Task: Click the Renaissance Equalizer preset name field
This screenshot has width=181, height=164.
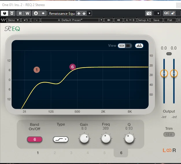Action: click(x=62, y=13)
